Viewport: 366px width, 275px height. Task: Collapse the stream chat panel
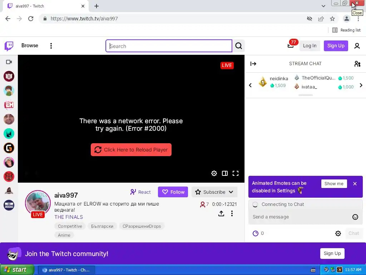coord(253,64)
